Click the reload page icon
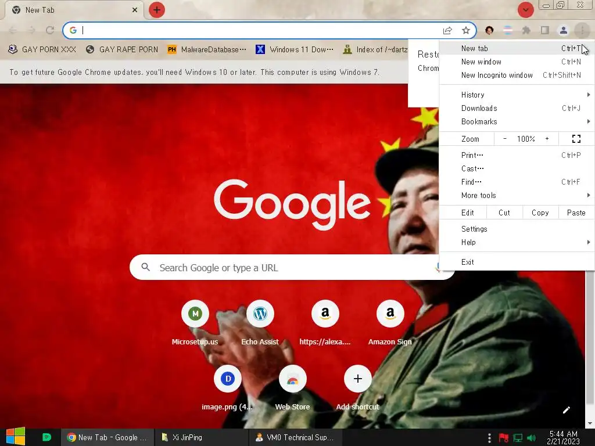The height and width of the screenshot is (446, 595). coord(50,30)
